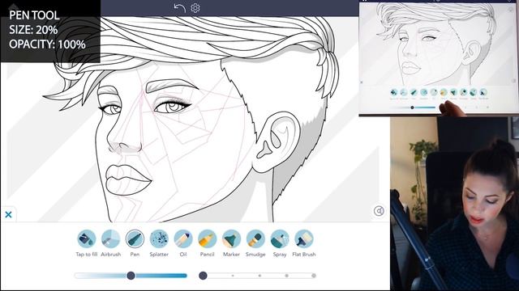Activate the Smudge tool
The height and width of the screenshot is (291, 519).
point(255,239)
